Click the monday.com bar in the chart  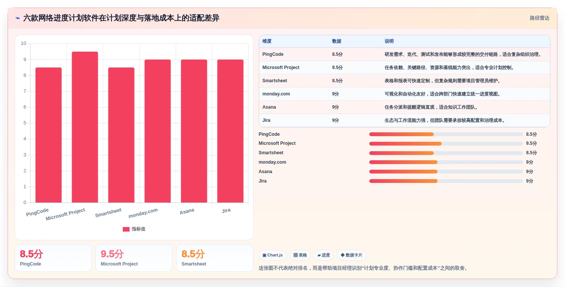158,131
